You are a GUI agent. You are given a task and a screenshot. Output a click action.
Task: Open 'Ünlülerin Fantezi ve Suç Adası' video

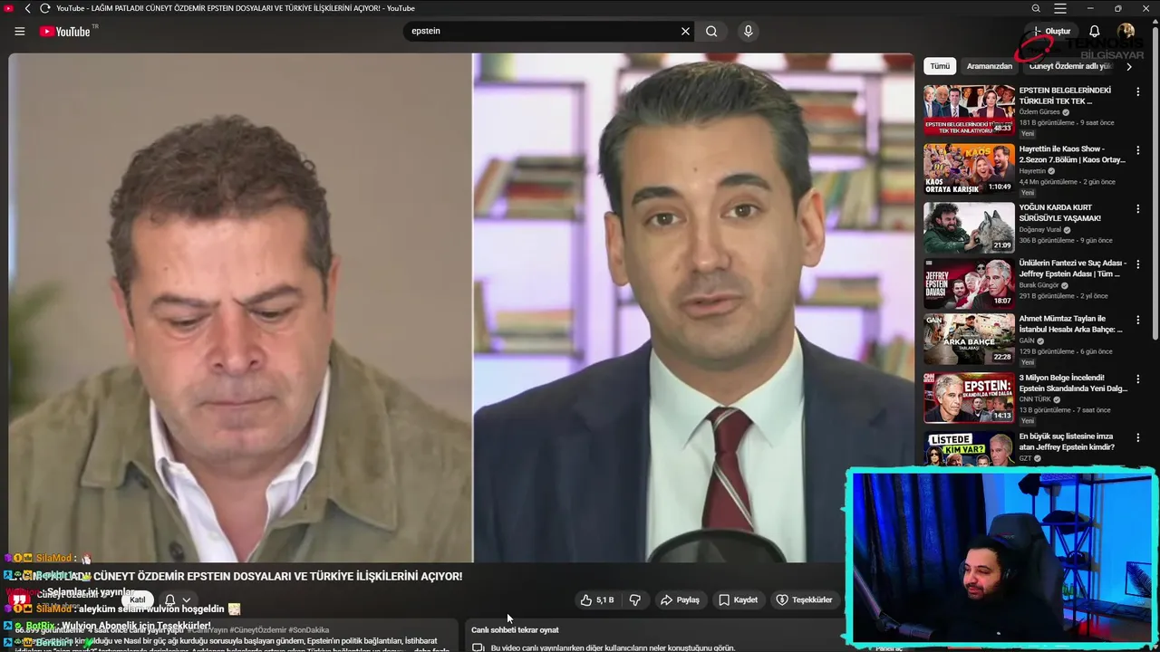1072,268
